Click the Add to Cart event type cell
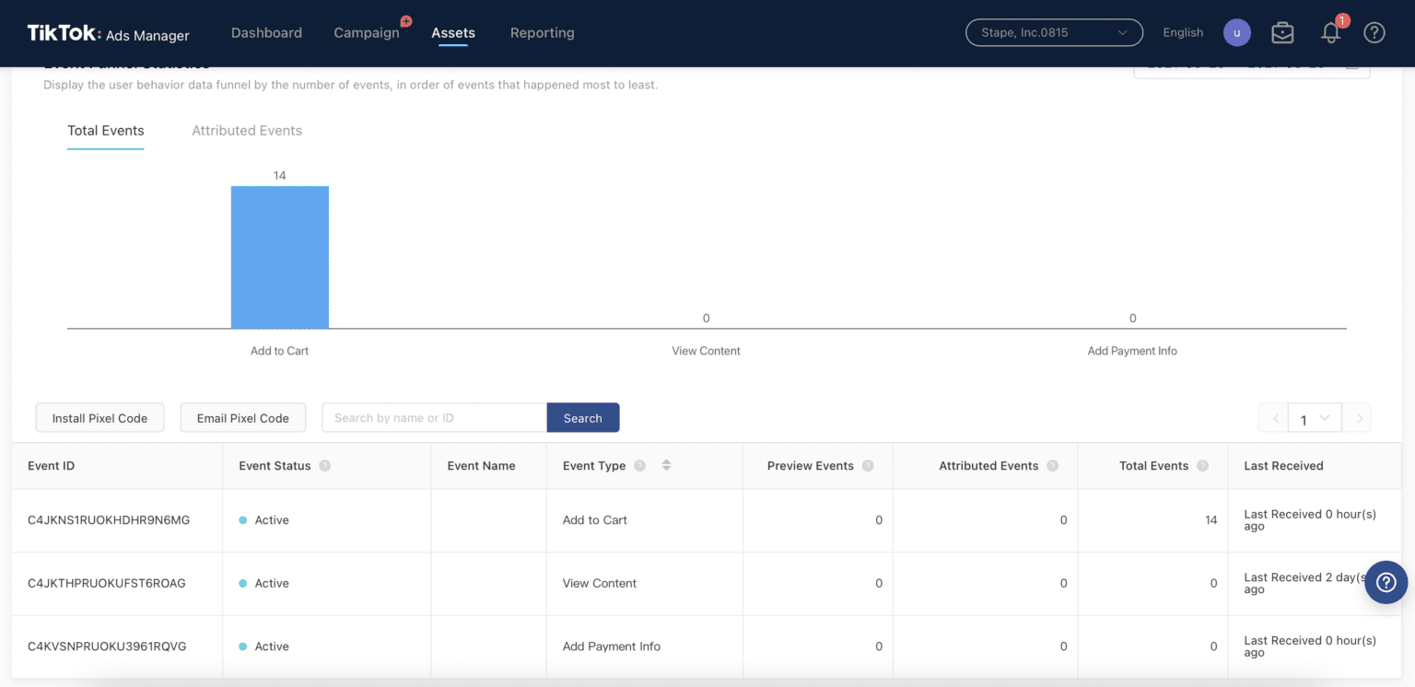 pyautogui.click(x=595, y=520)
